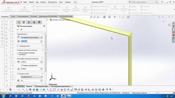Uncheck the Допуск сгиба checkbox
Screen dimensions: 175x98
tap(18, 74)
